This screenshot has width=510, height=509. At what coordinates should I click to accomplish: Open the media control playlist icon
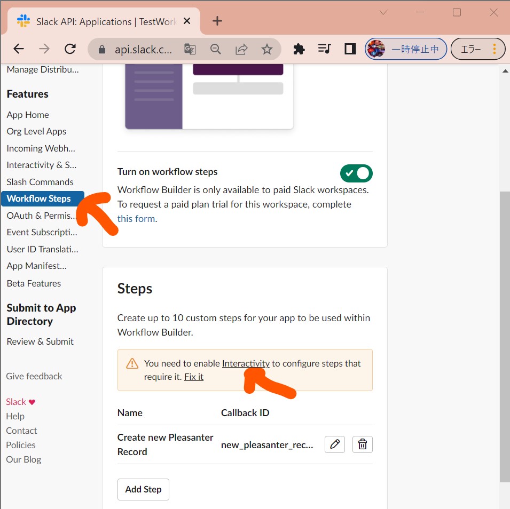click(324, 49)
